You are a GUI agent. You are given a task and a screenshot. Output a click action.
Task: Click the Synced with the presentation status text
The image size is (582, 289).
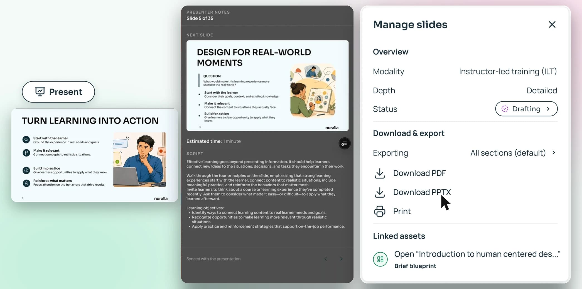pos(213,259)
